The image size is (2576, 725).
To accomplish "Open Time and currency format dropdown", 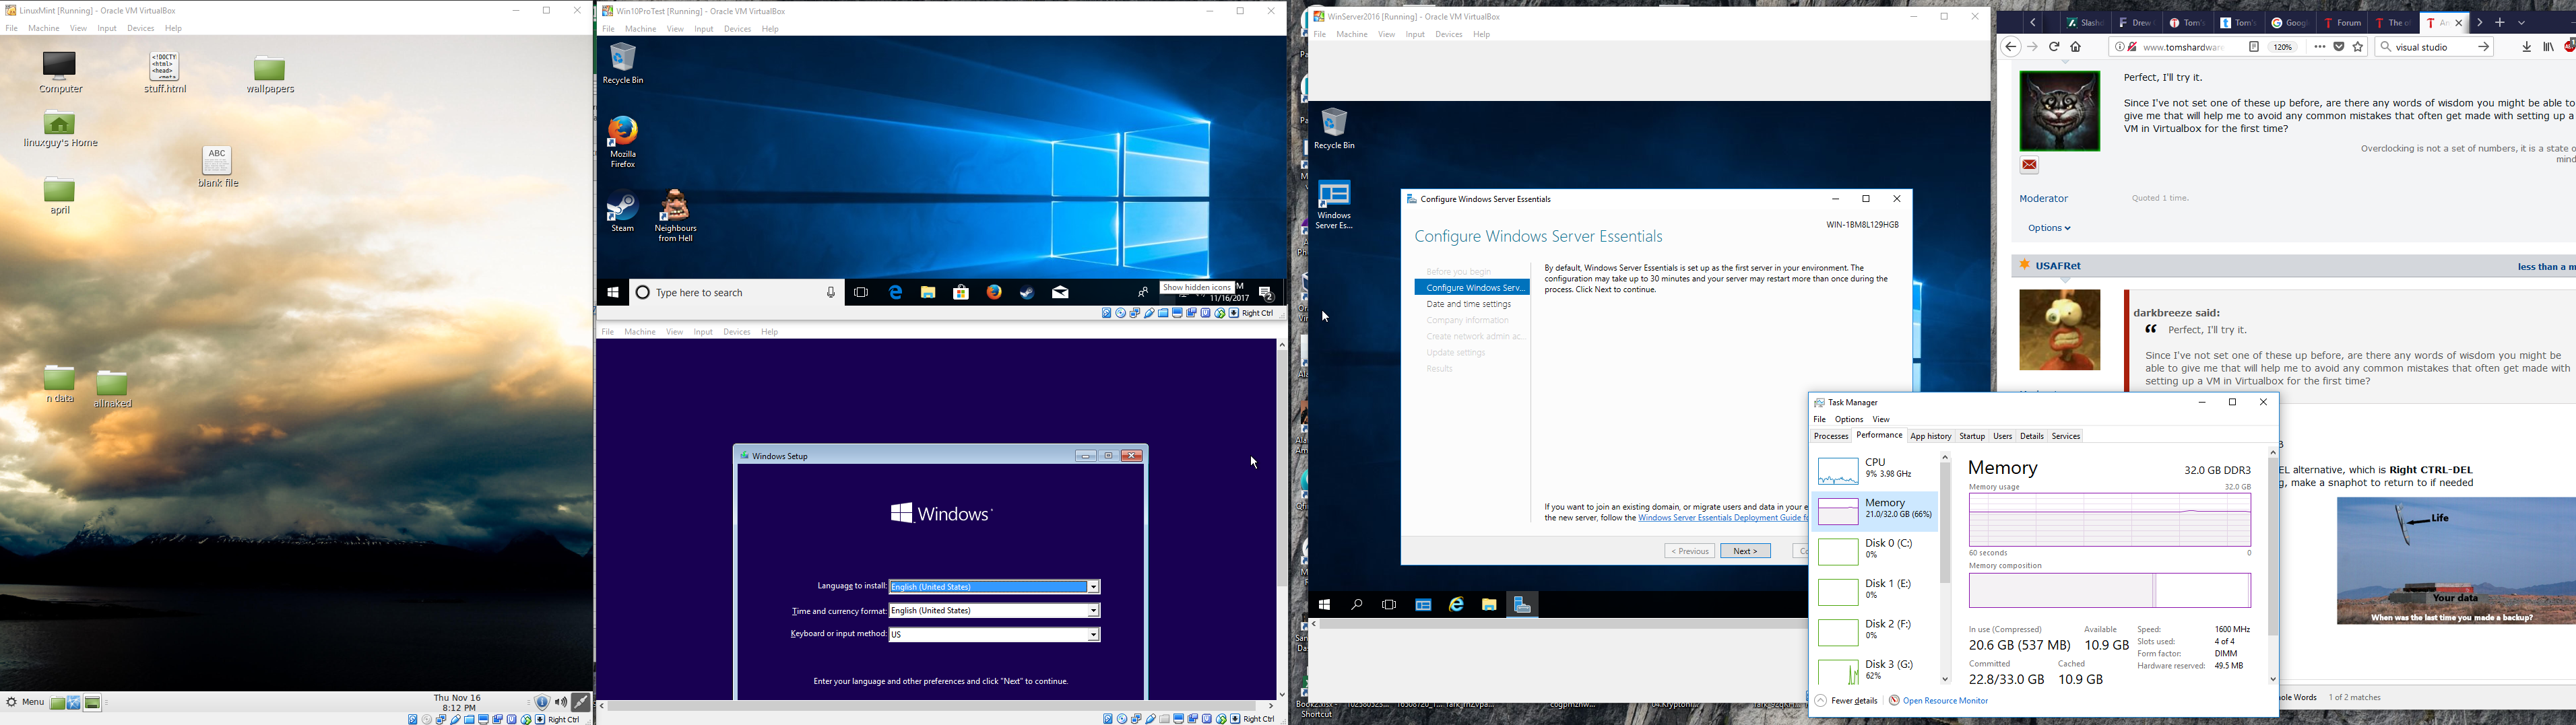I will (995, 611).
